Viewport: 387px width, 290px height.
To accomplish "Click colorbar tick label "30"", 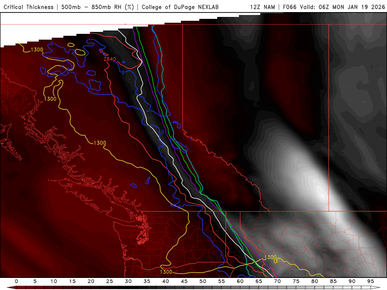I will [128, 281].
